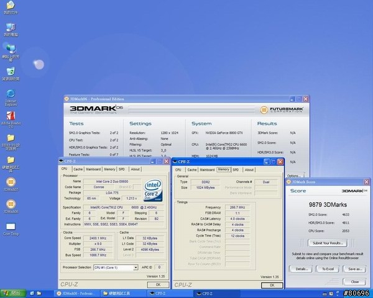Launch Internet Explorer from the desktop
The image size is (373, 298).
point(11,97)
